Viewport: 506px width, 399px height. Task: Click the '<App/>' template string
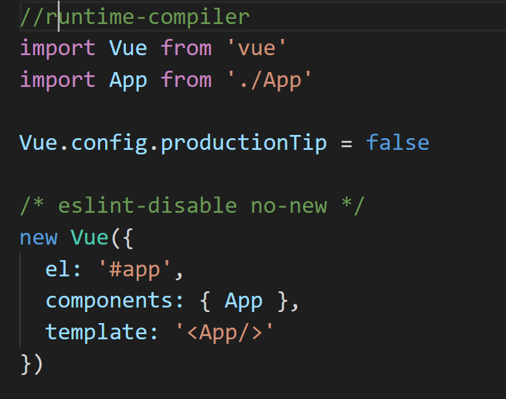click(224, 333)
